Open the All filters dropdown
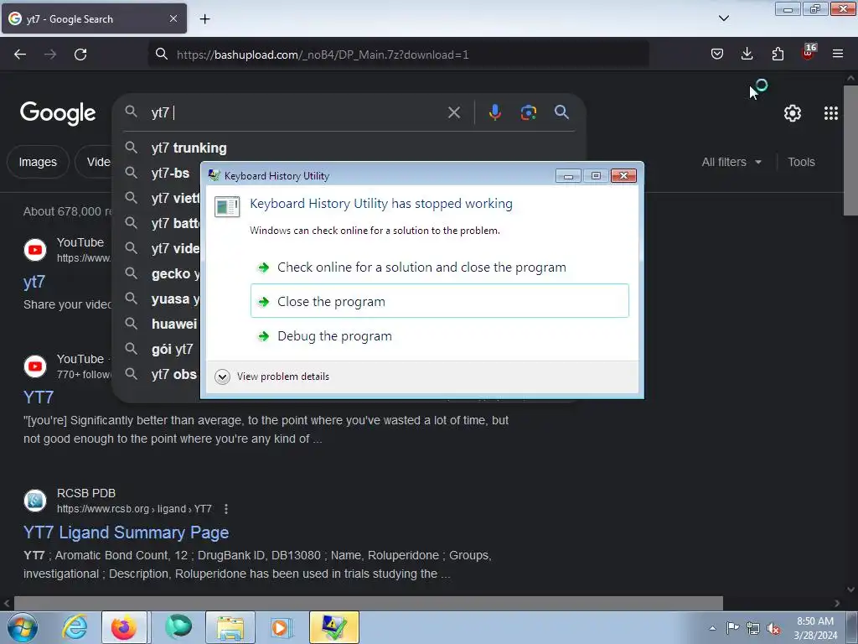This screenshot has width=858, height=644. coord(731,162)
